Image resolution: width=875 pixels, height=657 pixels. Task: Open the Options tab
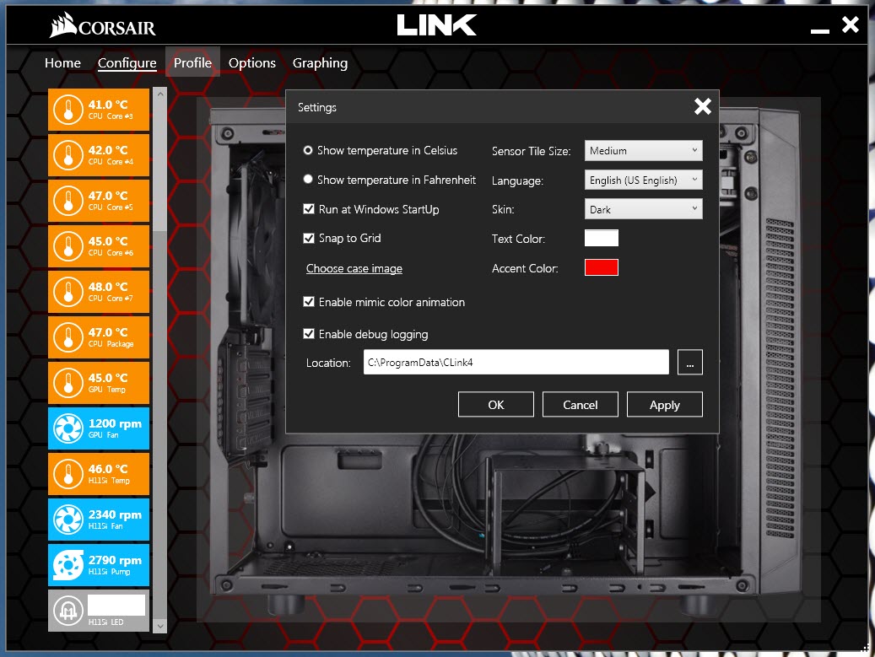click(252, 63)
